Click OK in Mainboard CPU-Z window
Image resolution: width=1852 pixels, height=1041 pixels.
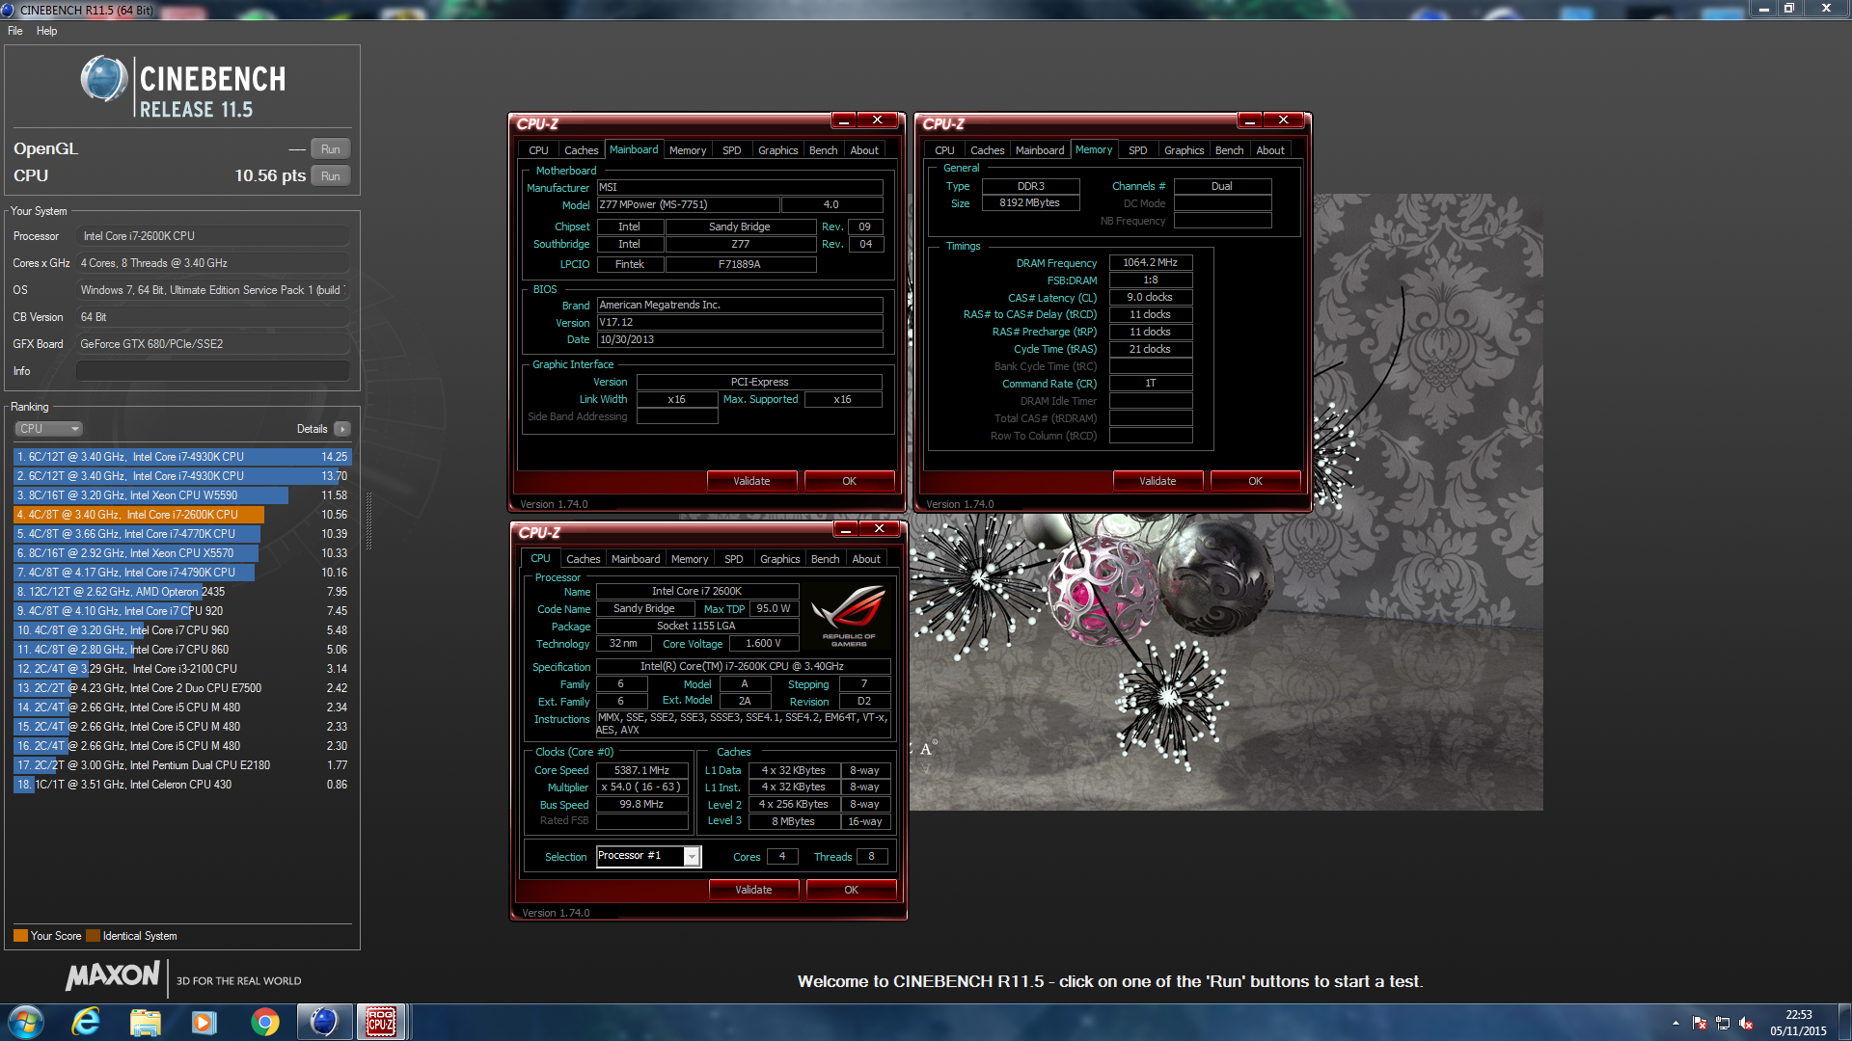849,481
